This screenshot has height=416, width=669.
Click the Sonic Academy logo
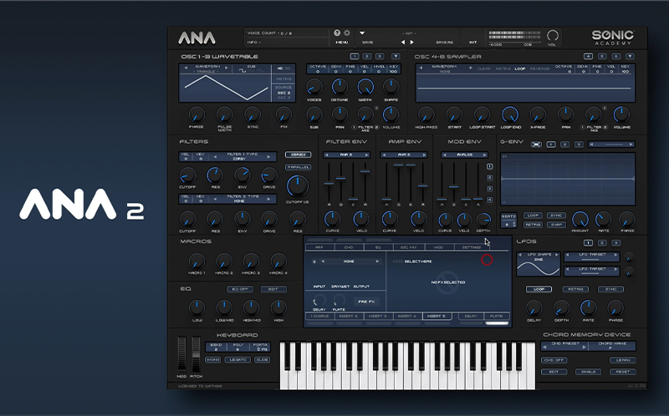pyautogui.click(x=613, y=38)
